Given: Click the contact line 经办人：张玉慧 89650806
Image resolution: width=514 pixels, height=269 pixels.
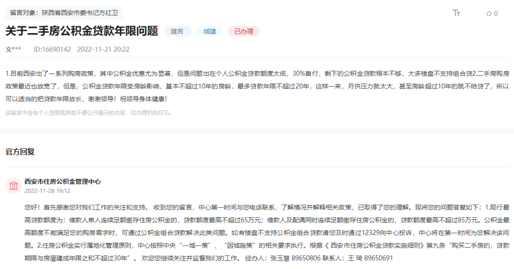Looking at the screenshot, I should [x=283, y=258].
